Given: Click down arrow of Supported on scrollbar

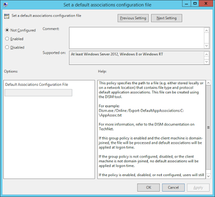Looking at the screenshot, I should pyautogui.click(x=206, y=62).
